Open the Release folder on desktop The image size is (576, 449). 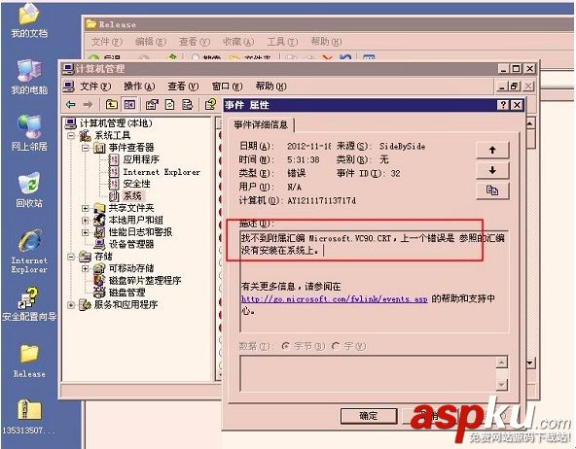point(29,362)
